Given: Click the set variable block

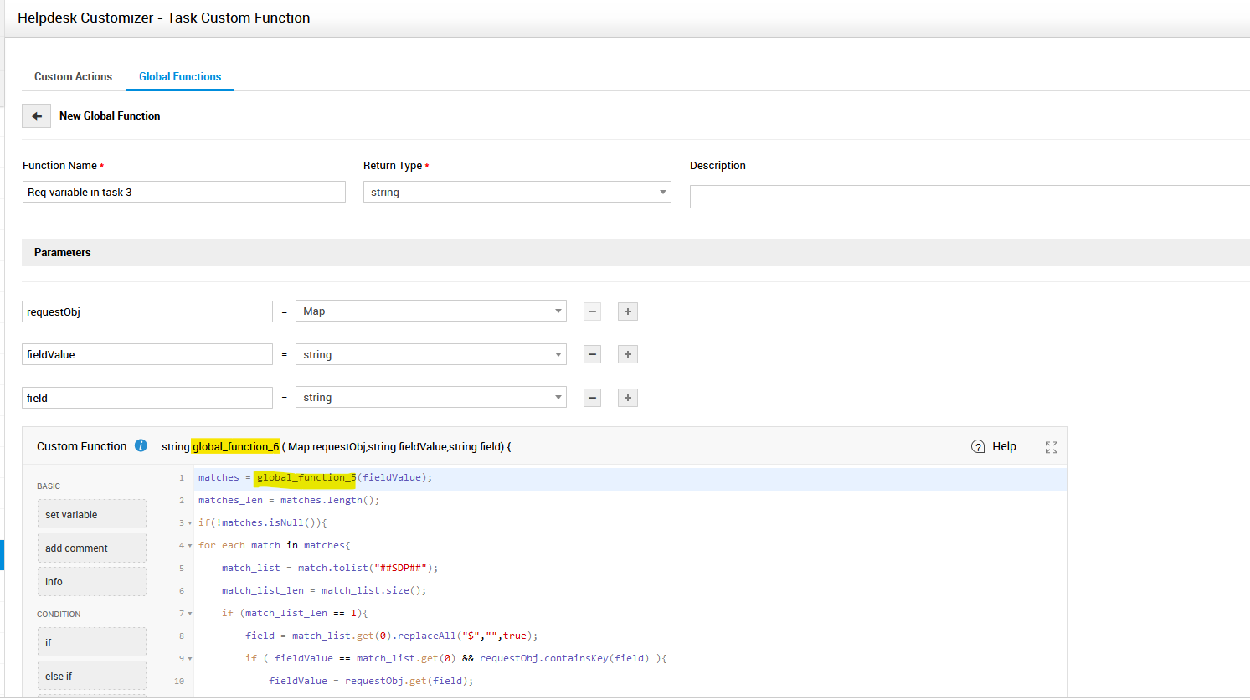Looking at the screenshot, I should (91, 514).
